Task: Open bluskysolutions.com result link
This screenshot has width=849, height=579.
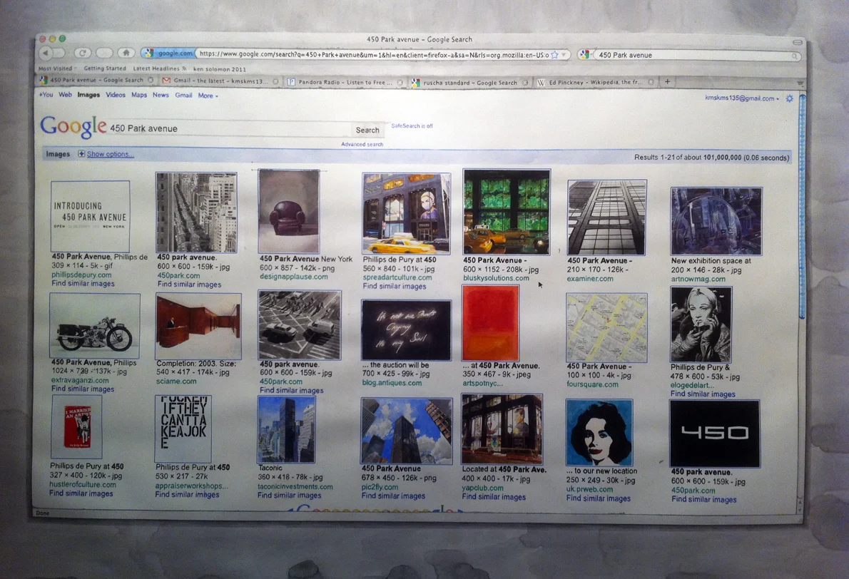Action: tap(496, 278)
